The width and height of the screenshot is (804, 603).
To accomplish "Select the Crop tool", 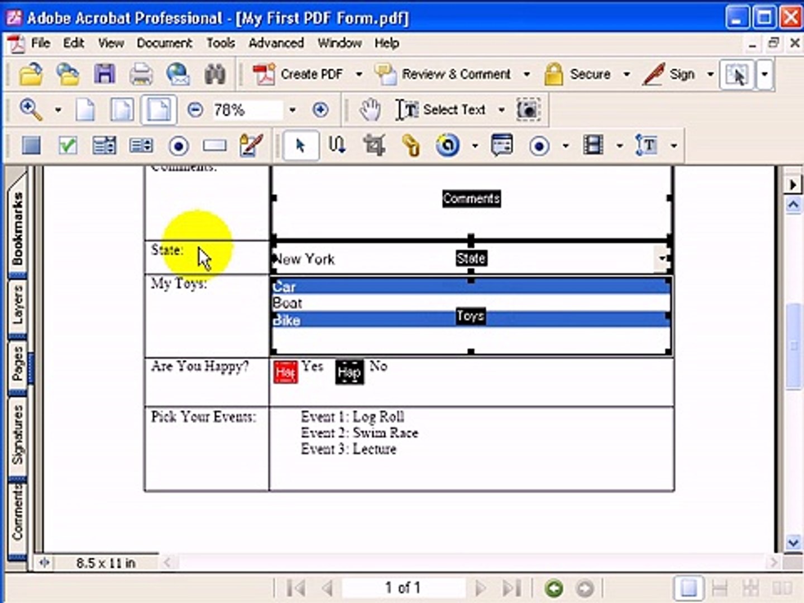I will point(374,146).
